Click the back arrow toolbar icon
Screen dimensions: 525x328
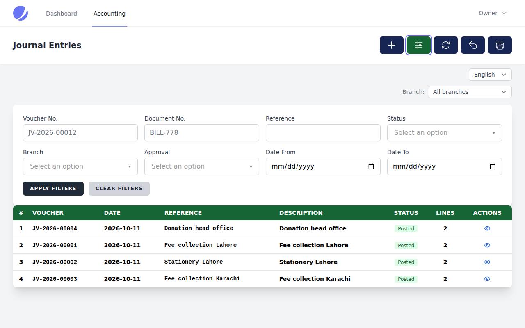tap(473, 45)
